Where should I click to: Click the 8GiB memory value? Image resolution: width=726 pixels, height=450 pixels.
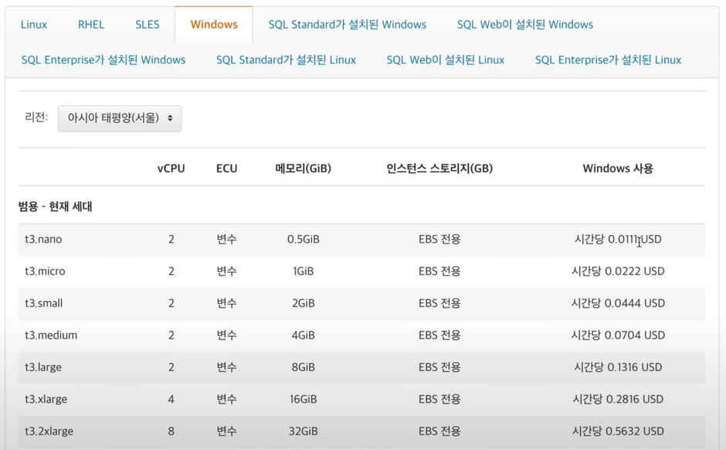point(304,367)
